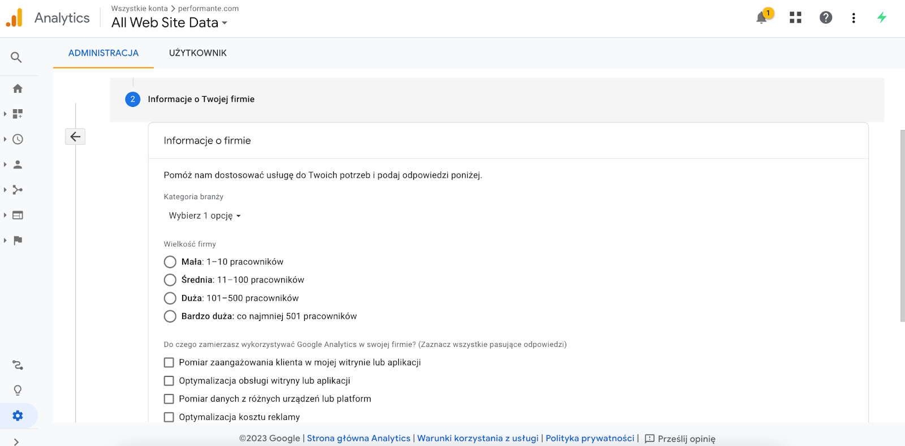This screenshot has height=446, width=905.
Task: Expand the sidebar with bottom chevron
Action: pyautogui.click(x=16, y=441)
